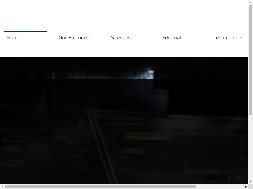Click the vertical scrollbar up arrow
Viewport: 253px width, 189px height.
(250, 3)
